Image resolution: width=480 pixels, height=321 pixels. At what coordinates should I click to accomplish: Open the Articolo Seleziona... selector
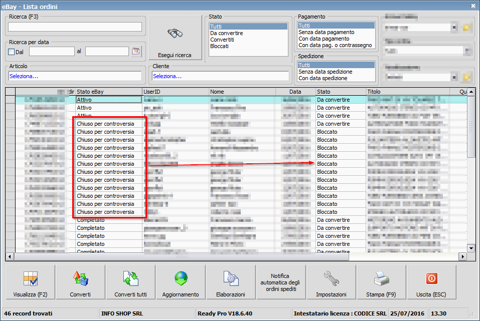[x=75, y=76]
